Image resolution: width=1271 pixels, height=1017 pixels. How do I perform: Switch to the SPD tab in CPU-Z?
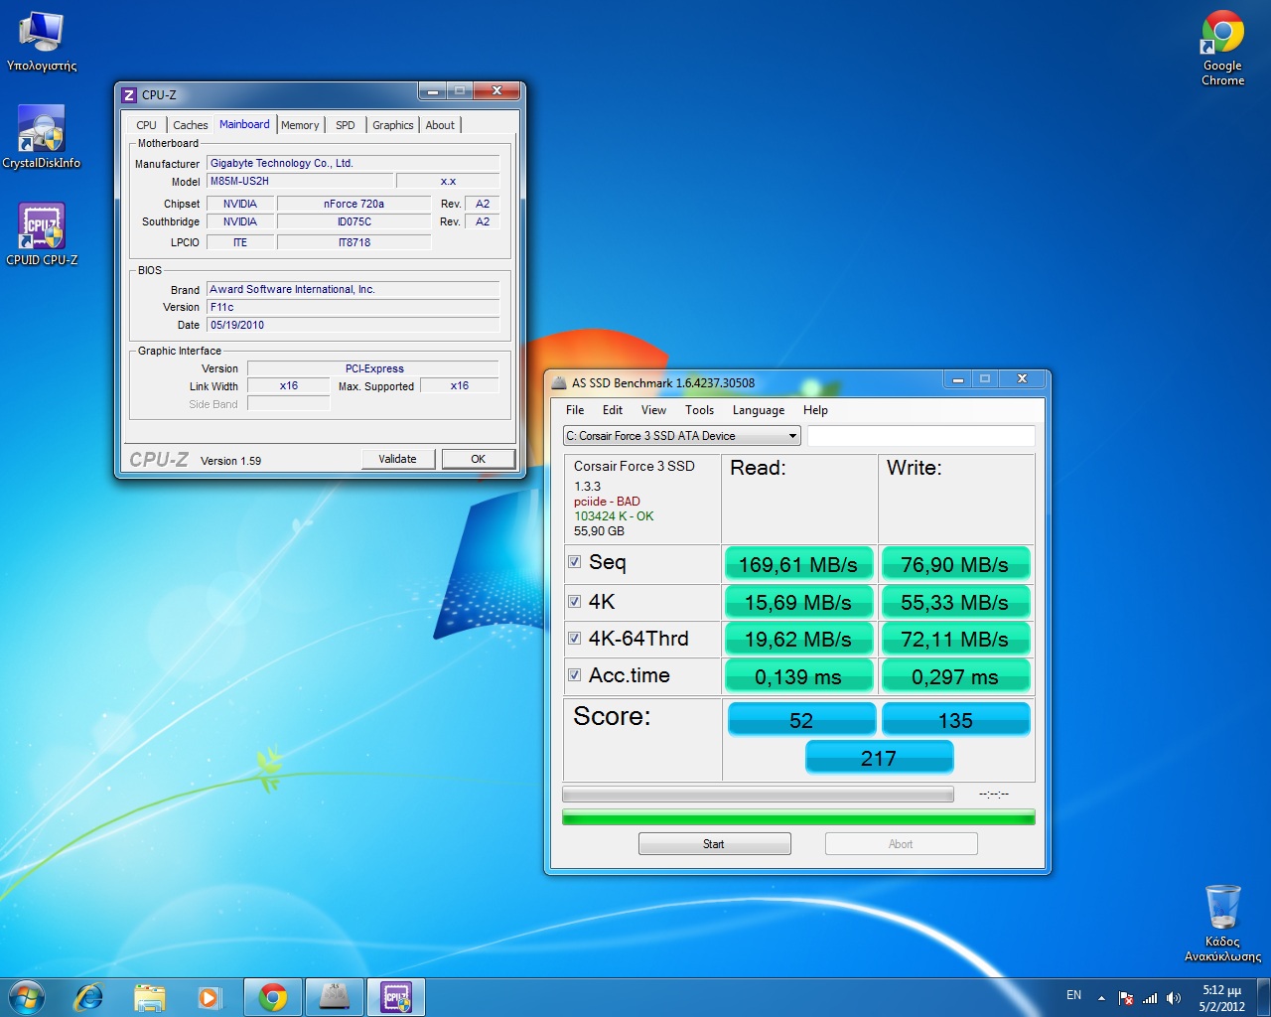(x=345, y=125)
